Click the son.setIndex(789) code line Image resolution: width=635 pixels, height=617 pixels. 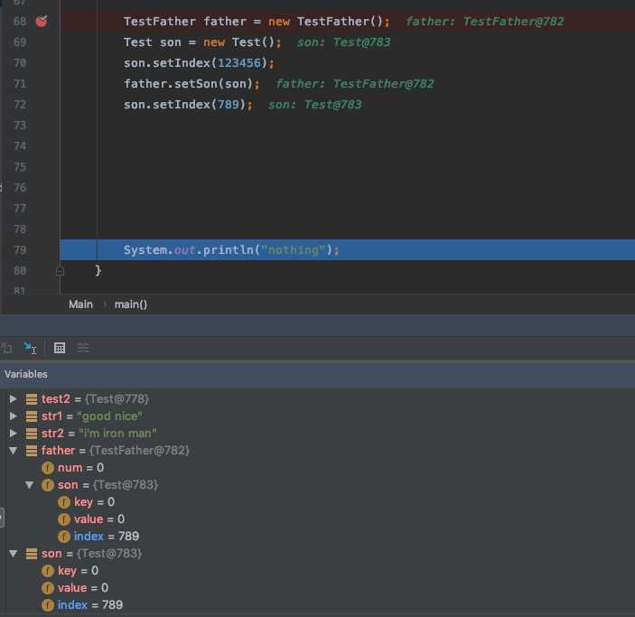[188, 105]
